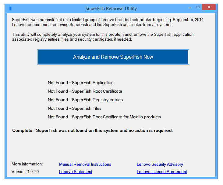Minimize the SuperFish Removal Utility window

(x=190, y=8)
